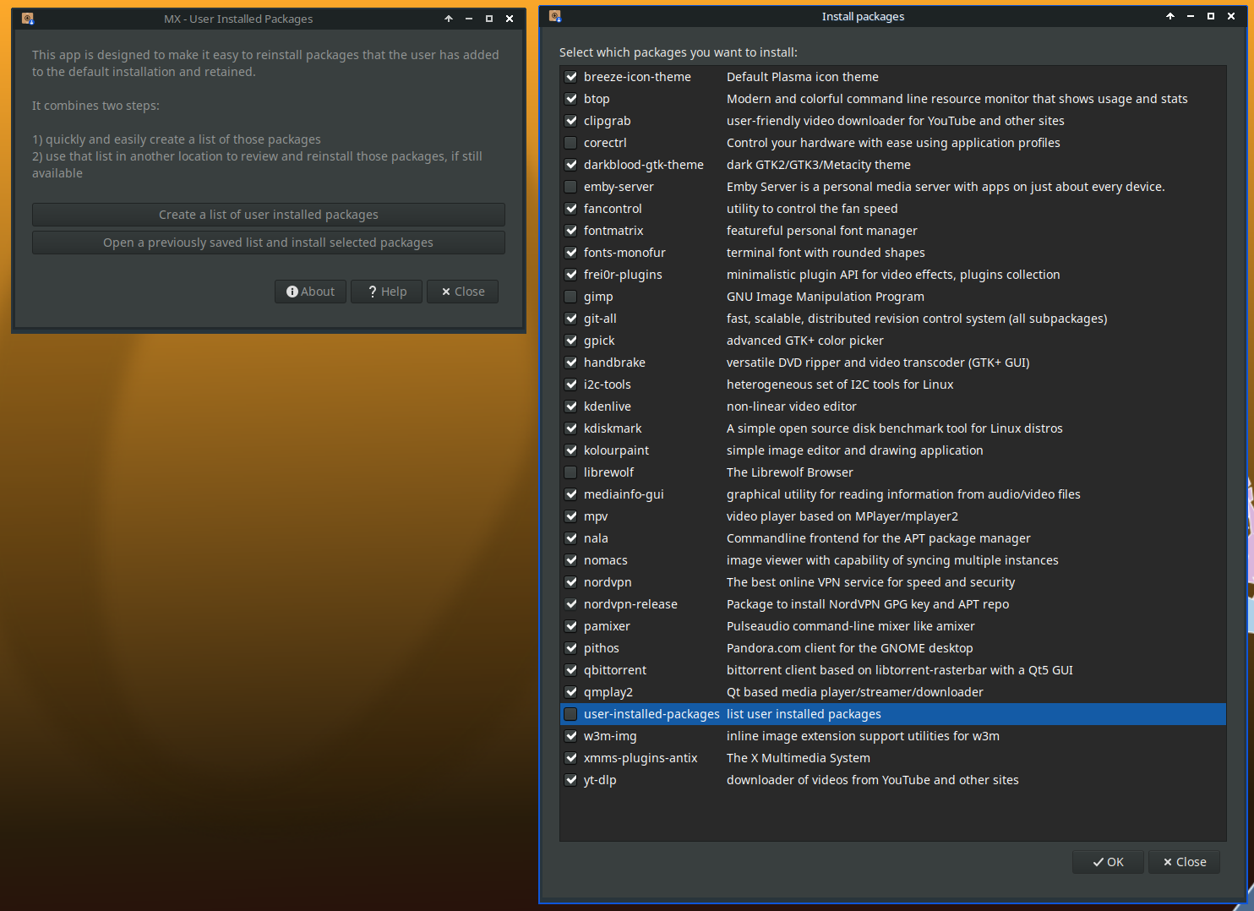Image resolution: width=1254 pixels, height=911 pixels.
Task: Click Close button in Install packages dialog
Action: point(1184,862)
